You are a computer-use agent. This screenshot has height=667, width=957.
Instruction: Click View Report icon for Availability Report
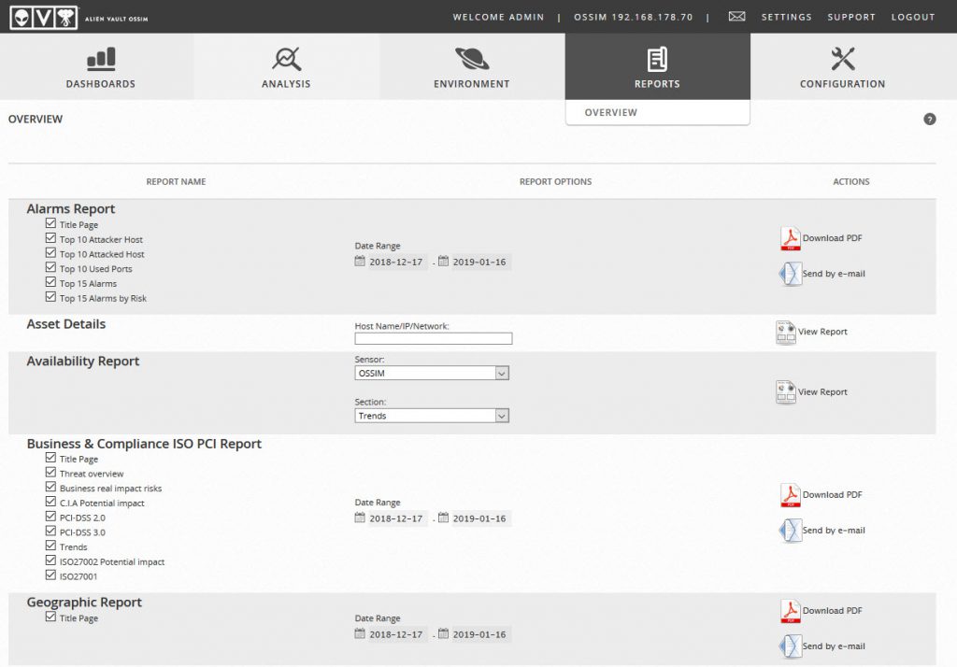[786, 392]
